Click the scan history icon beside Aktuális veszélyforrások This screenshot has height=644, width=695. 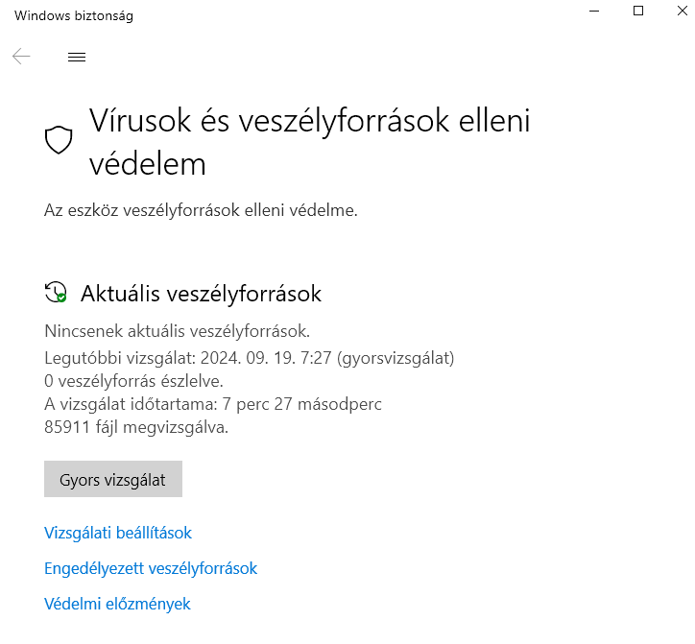tap(56, 293)
